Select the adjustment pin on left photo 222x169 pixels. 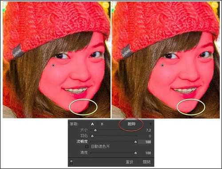[53, 65]
